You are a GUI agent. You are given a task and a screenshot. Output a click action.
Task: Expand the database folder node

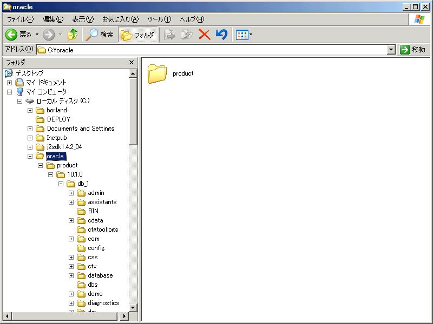point(71,275)
